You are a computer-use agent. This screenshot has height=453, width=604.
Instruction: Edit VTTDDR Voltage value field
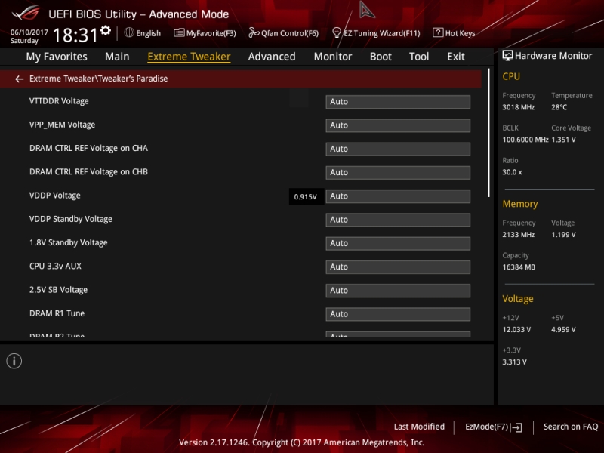click(x=398, y=102)
